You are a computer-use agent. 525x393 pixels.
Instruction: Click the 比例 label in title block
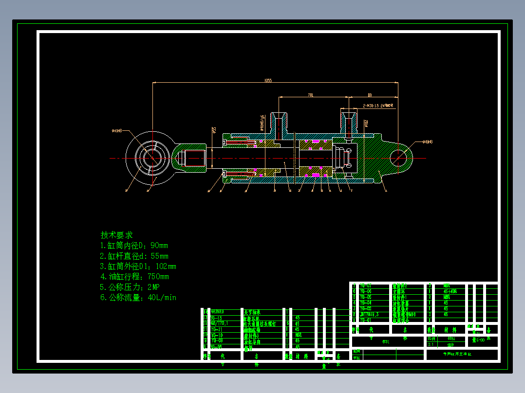[x=431, y=339]
